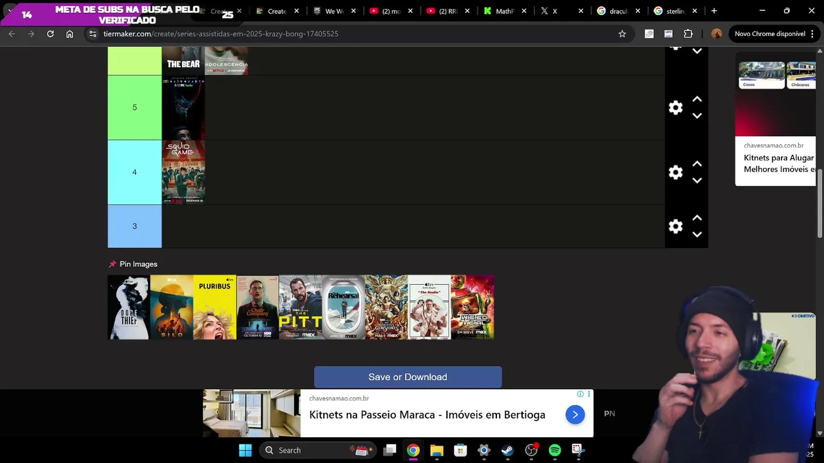Switch to the sterling Google tab
This screenshot has width=824, height=463.
[675, 11]
